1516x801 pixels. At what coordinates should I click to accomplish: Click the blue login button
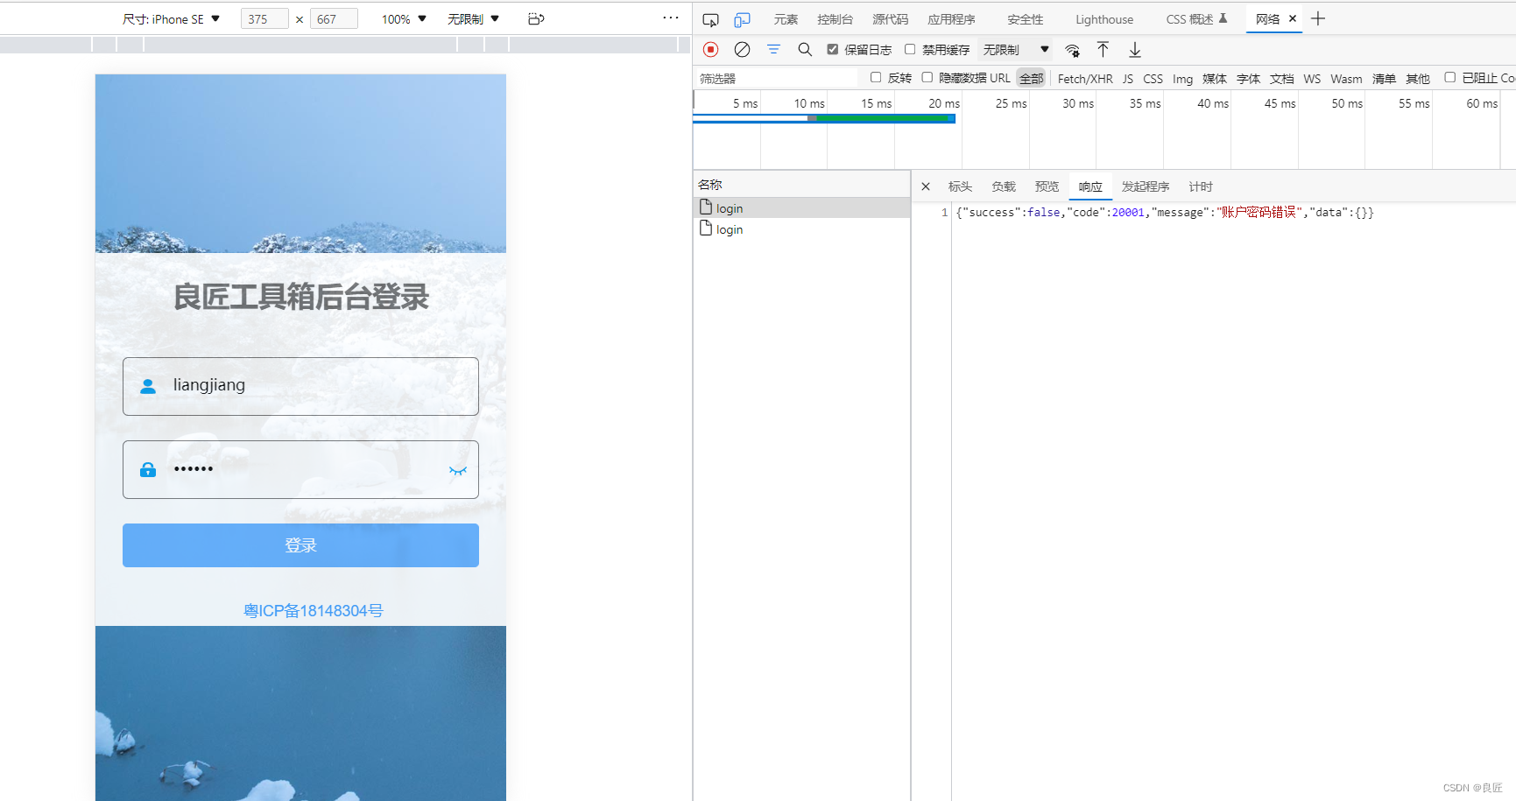click(300, 545)
